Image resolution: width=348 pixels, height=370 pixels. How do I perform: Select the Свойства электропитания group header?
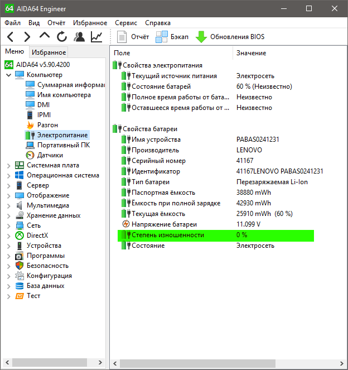coord(157,65)
